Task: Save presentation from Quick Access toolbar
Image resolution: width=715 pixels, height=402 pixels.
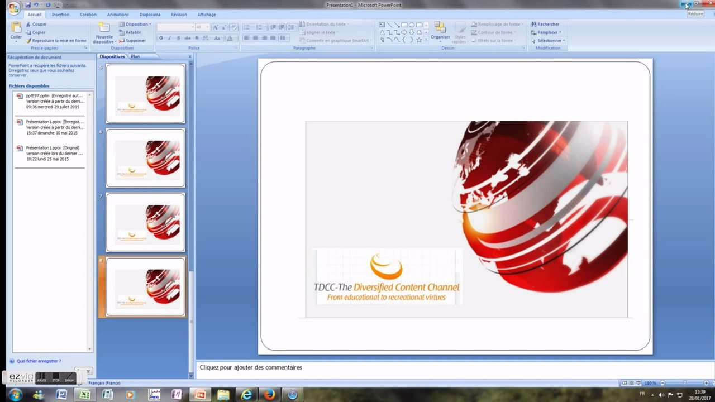Action: coord(28,5)
